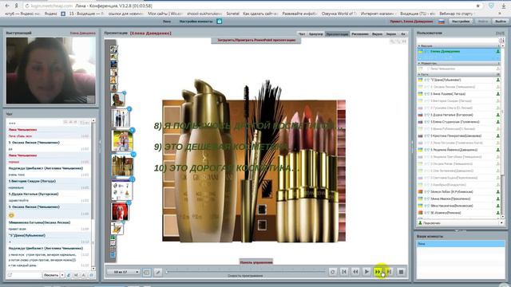Select top slide thumbnail in thumbnail strip
Viewport: 511px width, 287px height.
tap(113, 49)
